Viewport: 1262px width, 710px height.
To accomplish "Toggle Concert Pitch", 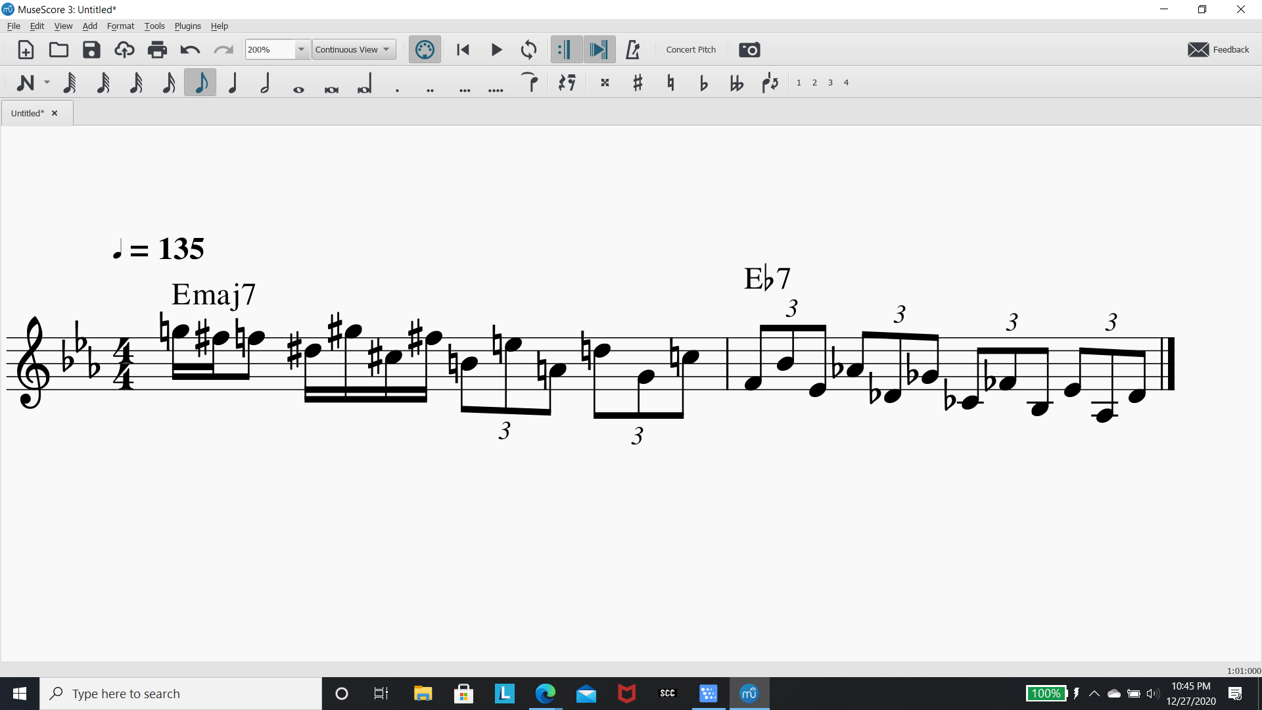I will 690,49.
